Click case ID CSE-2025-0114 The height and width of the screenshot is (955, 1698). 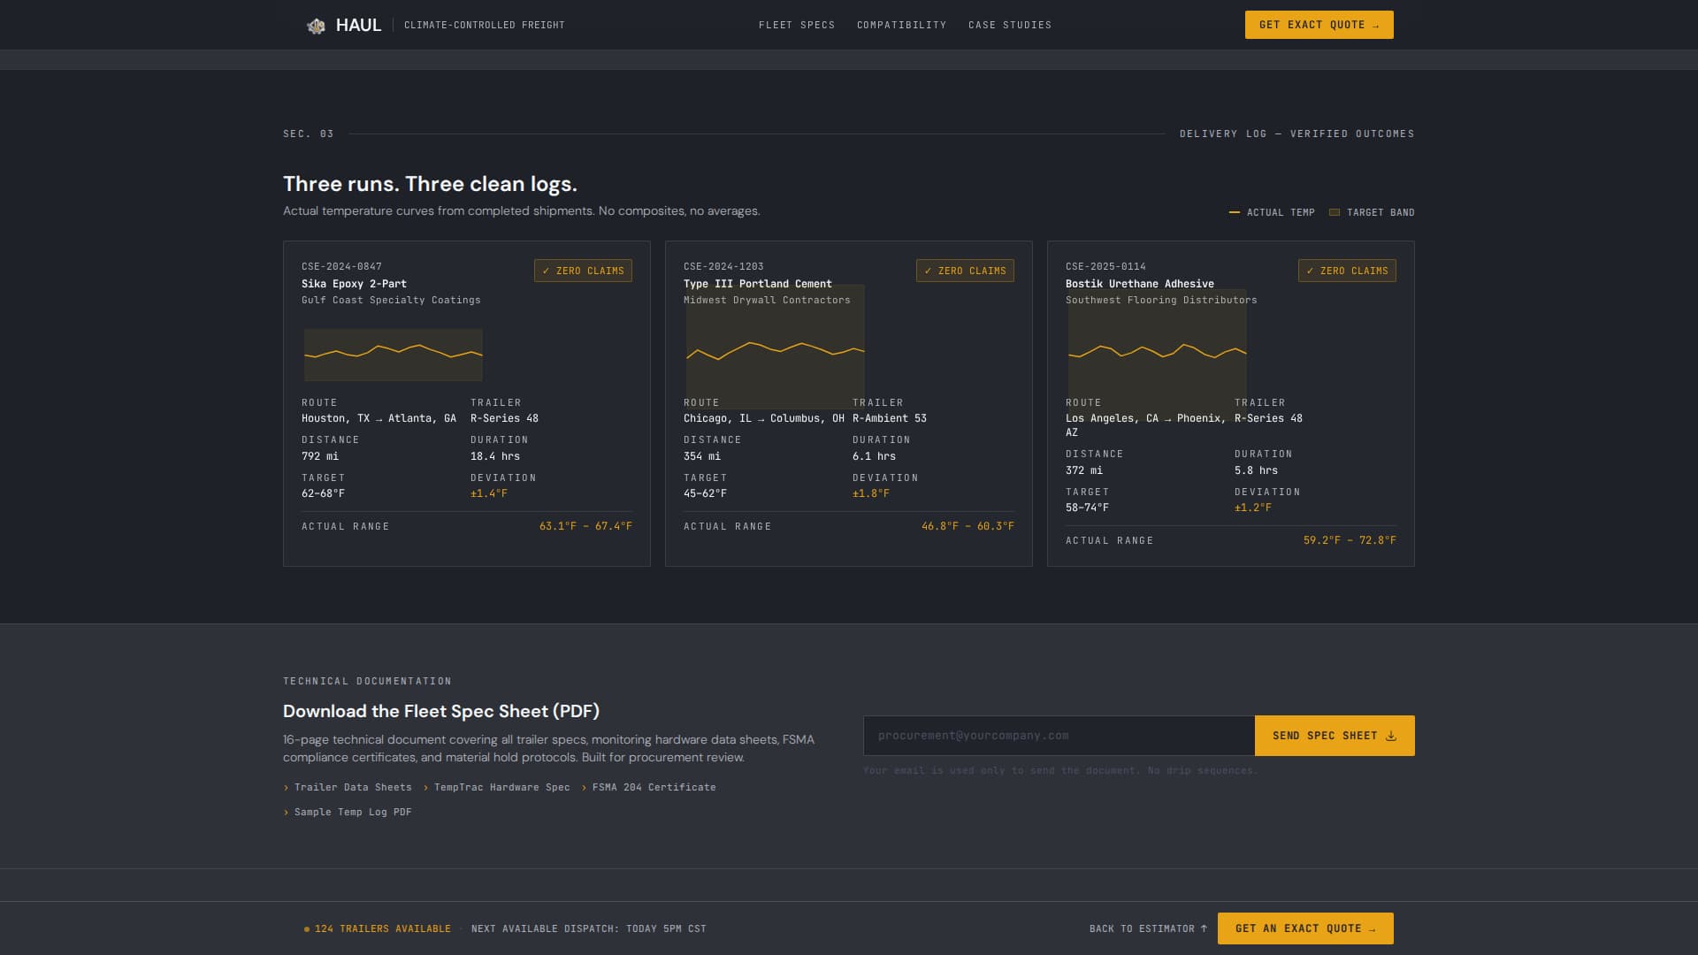(x=1105, y=266)
